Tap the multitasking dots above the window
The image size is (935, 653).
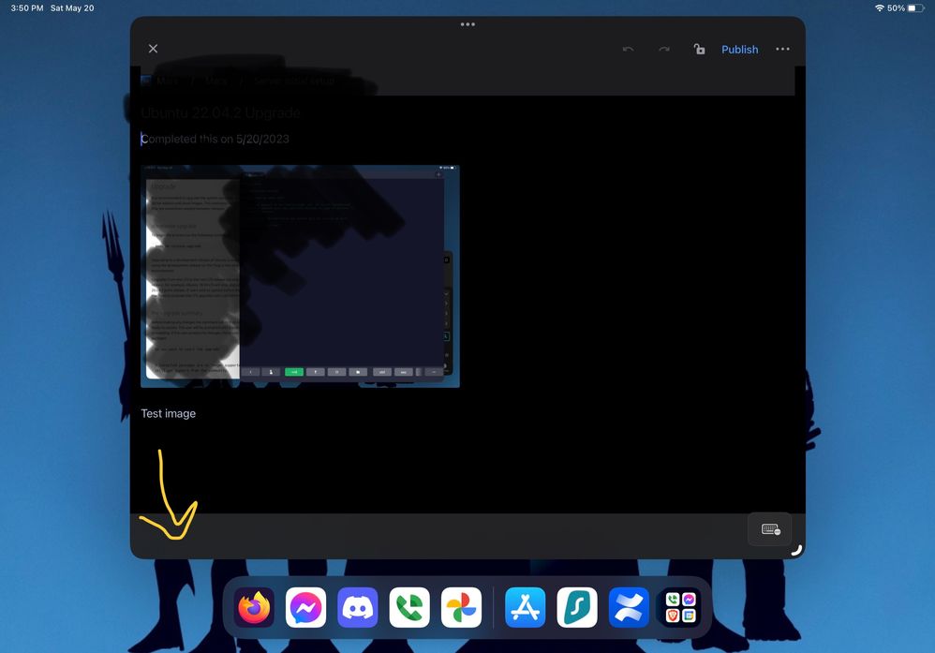pos(467,24)
